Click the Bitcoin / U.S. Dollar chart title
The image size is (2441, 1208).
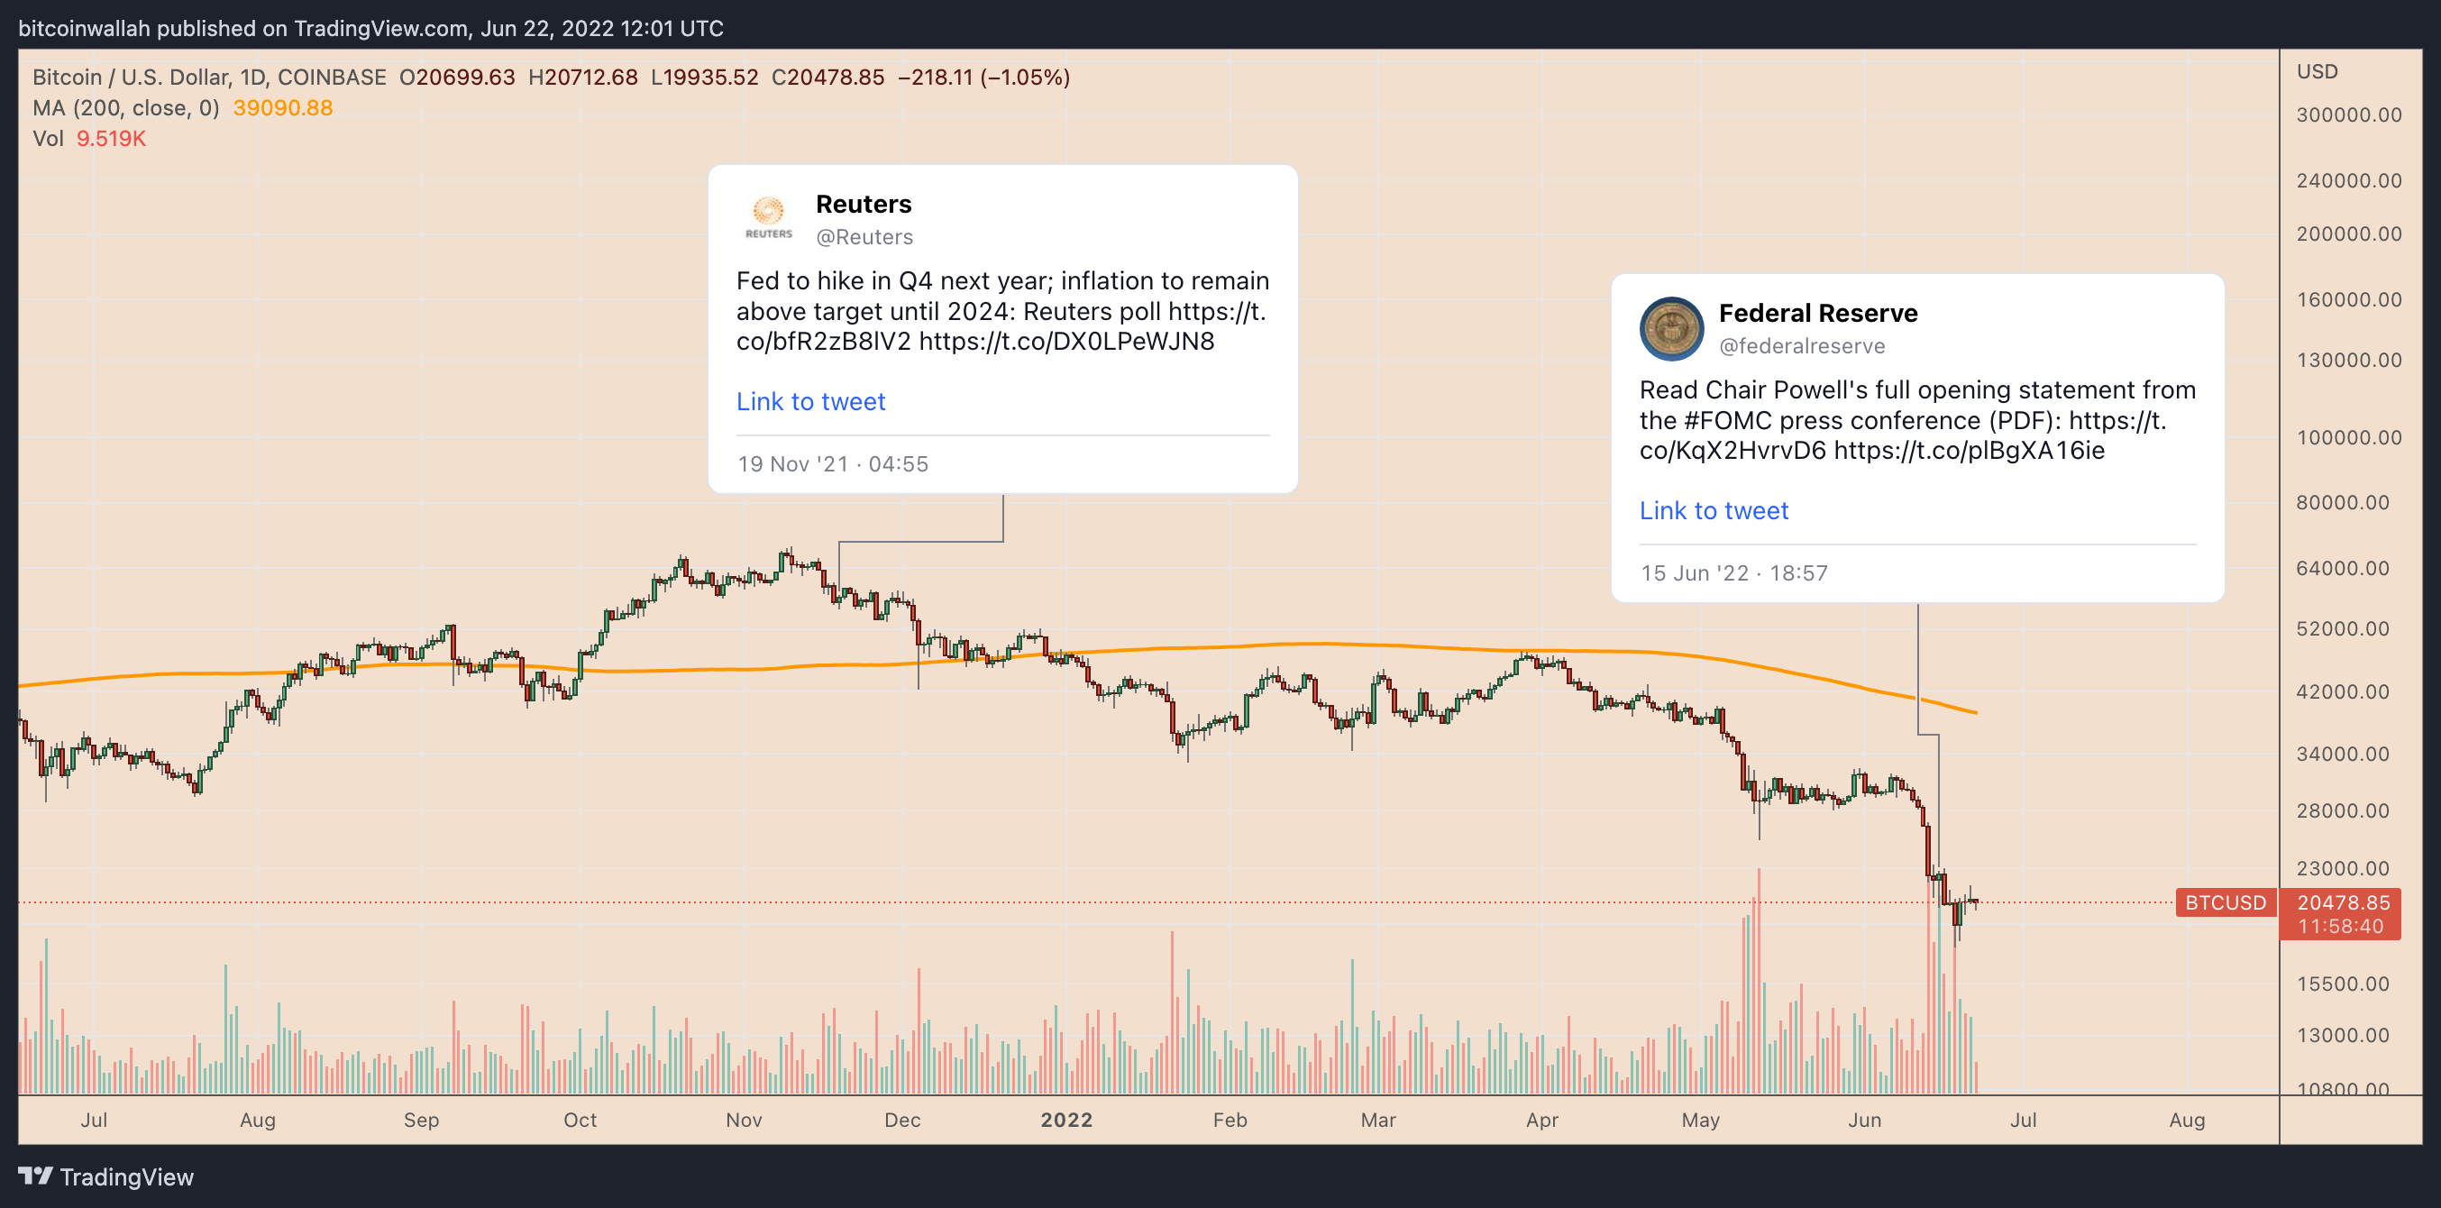click(x=209, y=77)
